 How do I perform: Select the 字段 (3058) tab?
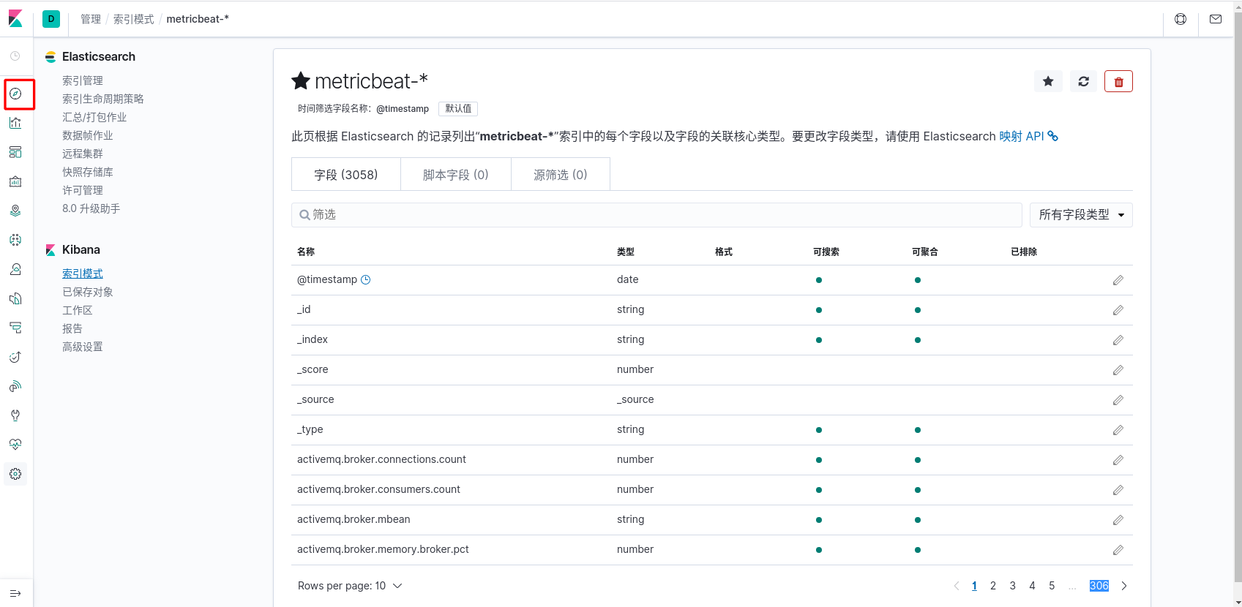[x=346, y=175]
